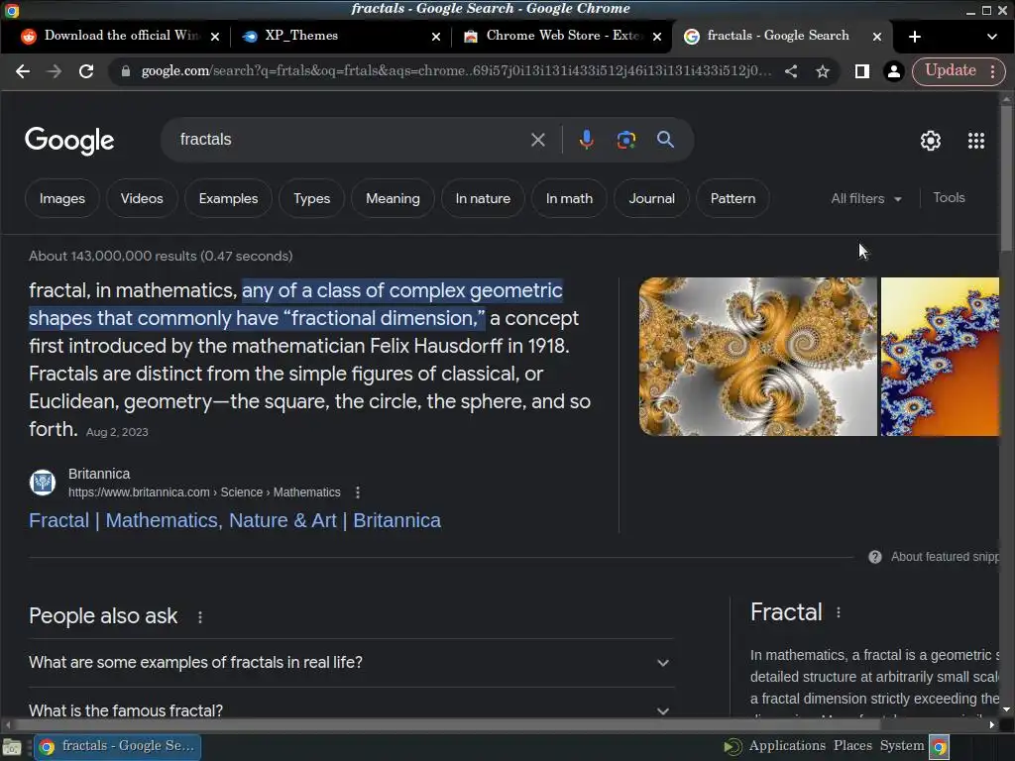Open the People also ask options menu
Screen dimensions: 1015x761
point(200,617)
